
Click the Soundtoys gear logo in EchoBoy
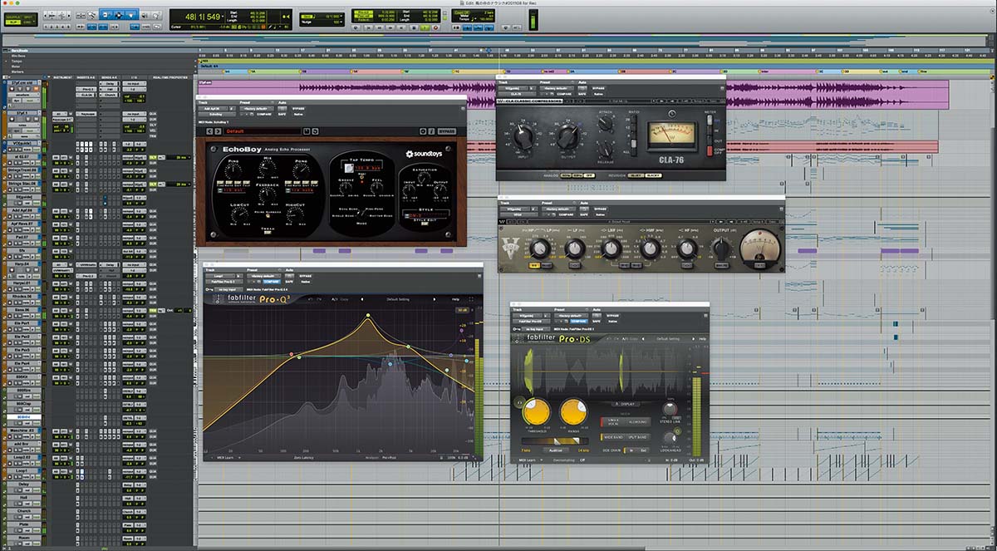tap(410, 154)
